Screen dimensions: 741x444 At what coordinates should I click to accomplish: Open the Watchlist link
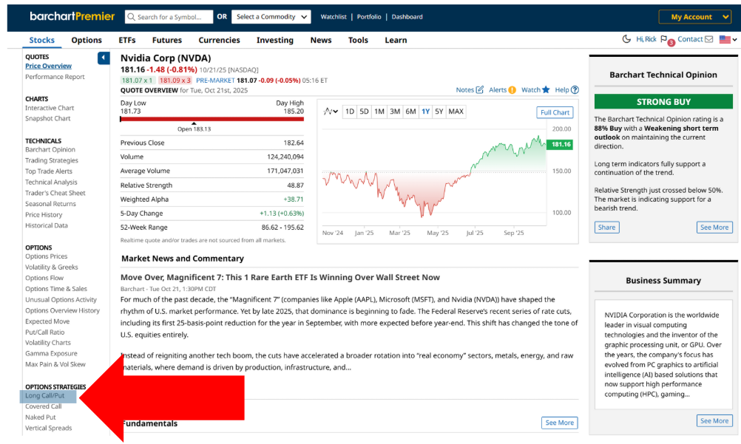point(334,17)
